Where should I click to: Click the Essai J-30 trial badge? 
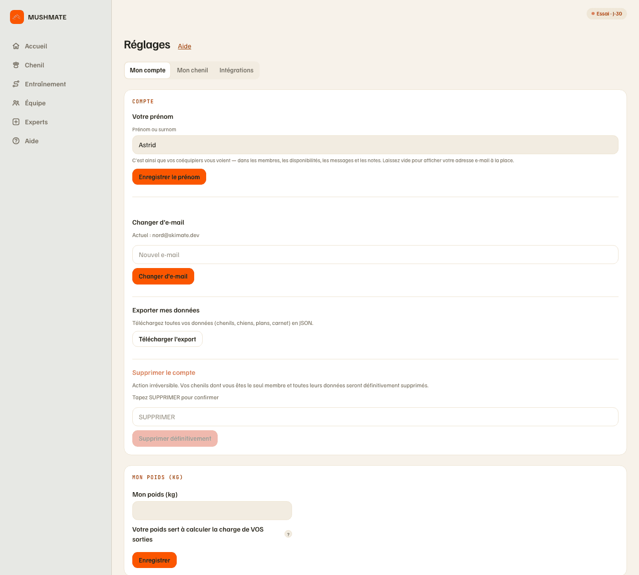[x=607, y=13]
